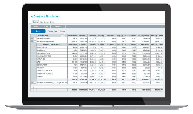Check the 14 - Hospital Other checkbox
This screenshot has width=193, height=114.
[x=35, y=38]
